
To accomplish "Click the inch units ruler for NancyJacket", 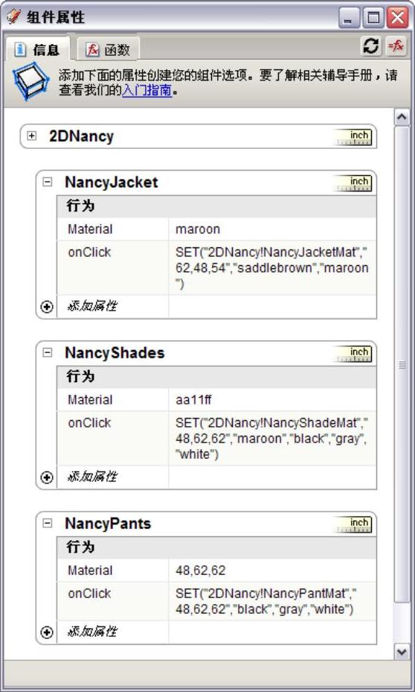I will point(353,182).
